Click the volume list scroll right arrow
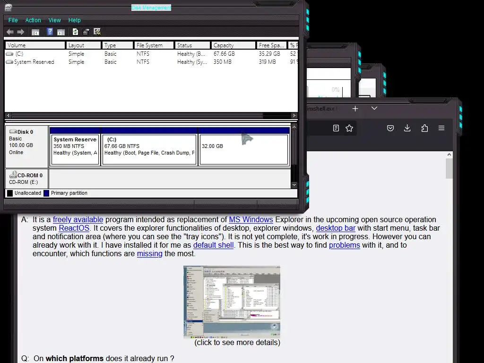The height and width of the screenshot is (363, 484). click(x=294, y=115)
